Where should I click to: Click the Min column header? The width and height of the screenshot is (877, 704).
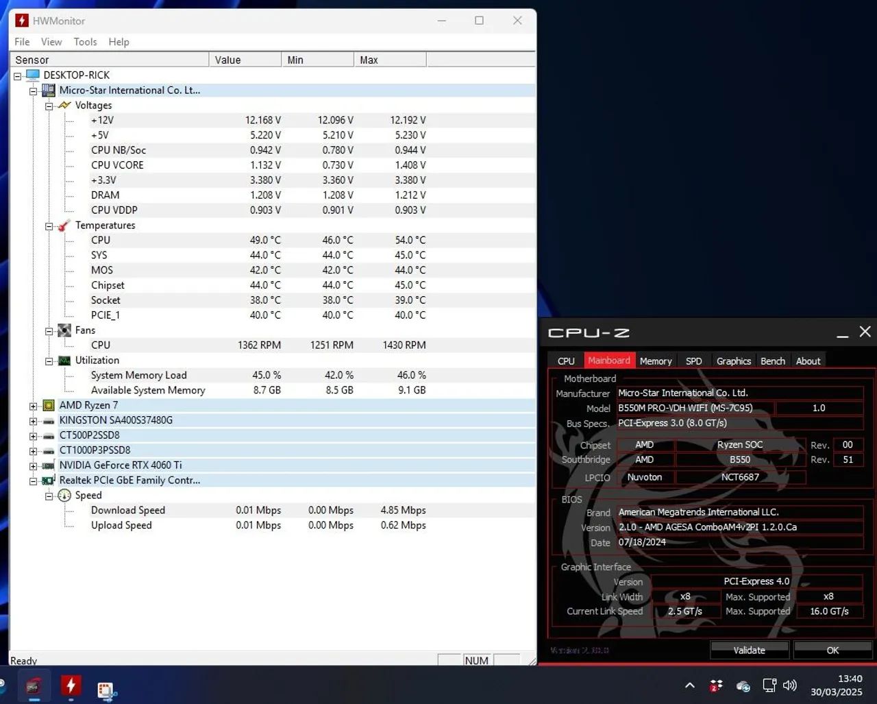(x=318, y=60)
